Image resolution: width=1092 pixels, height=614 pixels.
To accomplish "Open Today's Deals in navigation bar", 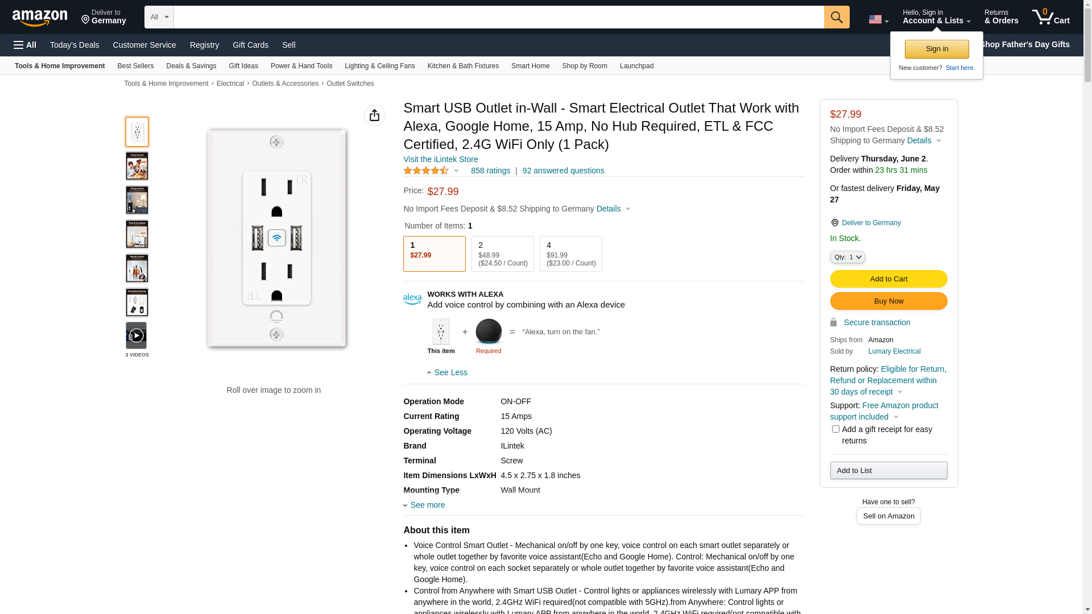I will [x=75, y=45].
